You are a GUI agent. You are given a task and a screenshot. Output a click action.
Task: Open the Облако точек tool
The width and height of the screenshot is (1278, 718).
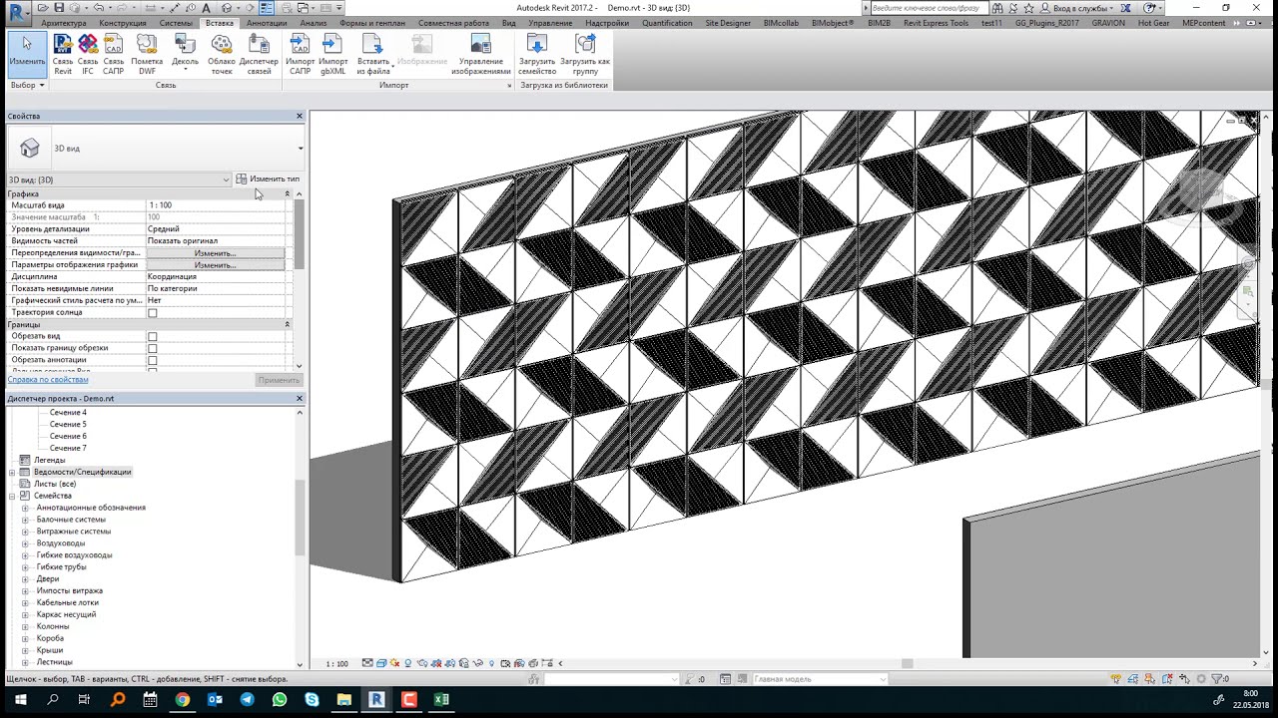pyautogui.click(x=222, y=55)
